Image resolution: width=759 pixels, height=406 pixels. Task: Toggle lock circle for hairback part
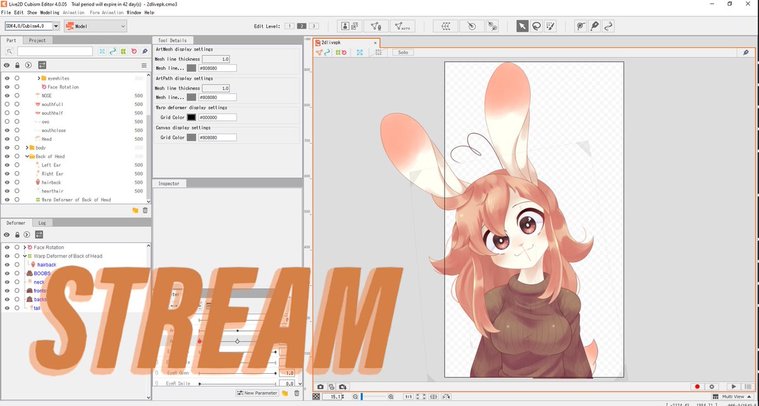17,182
